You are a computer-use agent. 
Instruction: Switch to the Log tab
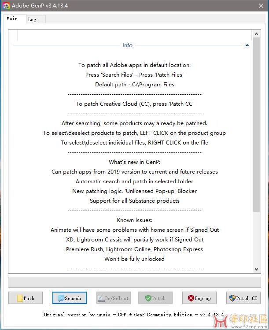point(36,19)
